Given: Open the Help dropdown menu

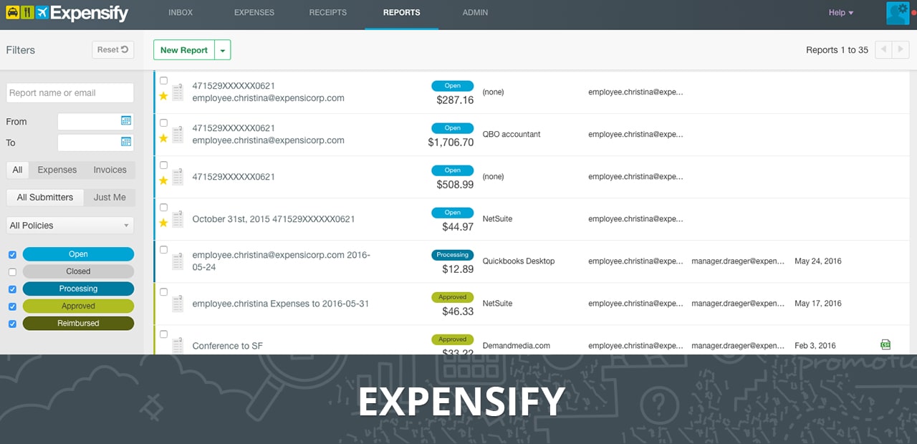Looking at the screenshot, I should click(x=841, y=13).
